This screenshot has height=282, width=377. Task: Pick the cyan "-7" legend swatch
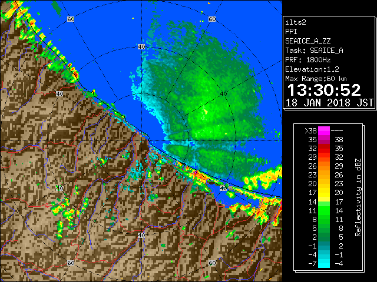coord(324,264)
